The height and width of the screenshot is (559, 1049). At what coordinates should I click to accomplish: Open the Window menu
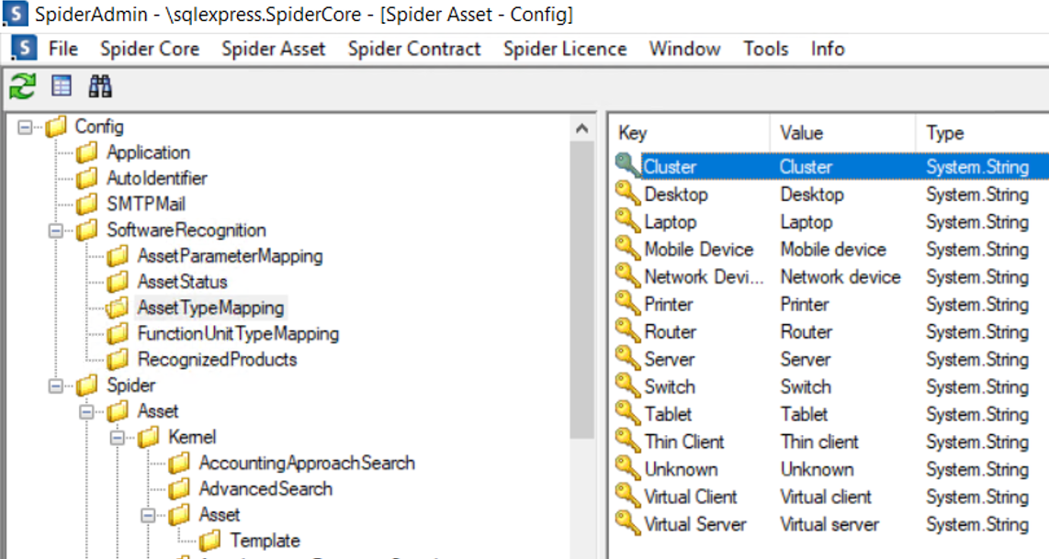pyautogui.click(x=685, y=49)
